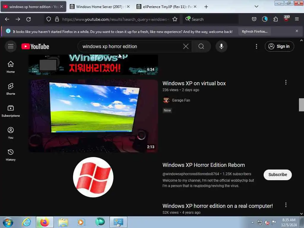Open a new tab with plus button

pos(206,7)
